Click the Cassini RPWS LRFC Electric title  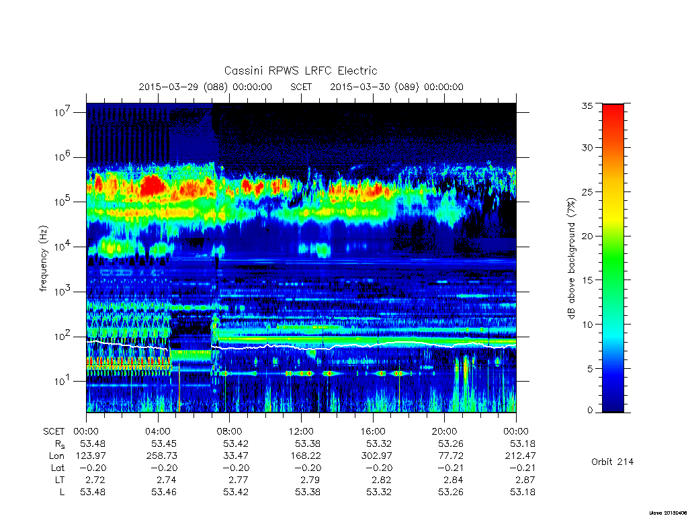point(300,71)
